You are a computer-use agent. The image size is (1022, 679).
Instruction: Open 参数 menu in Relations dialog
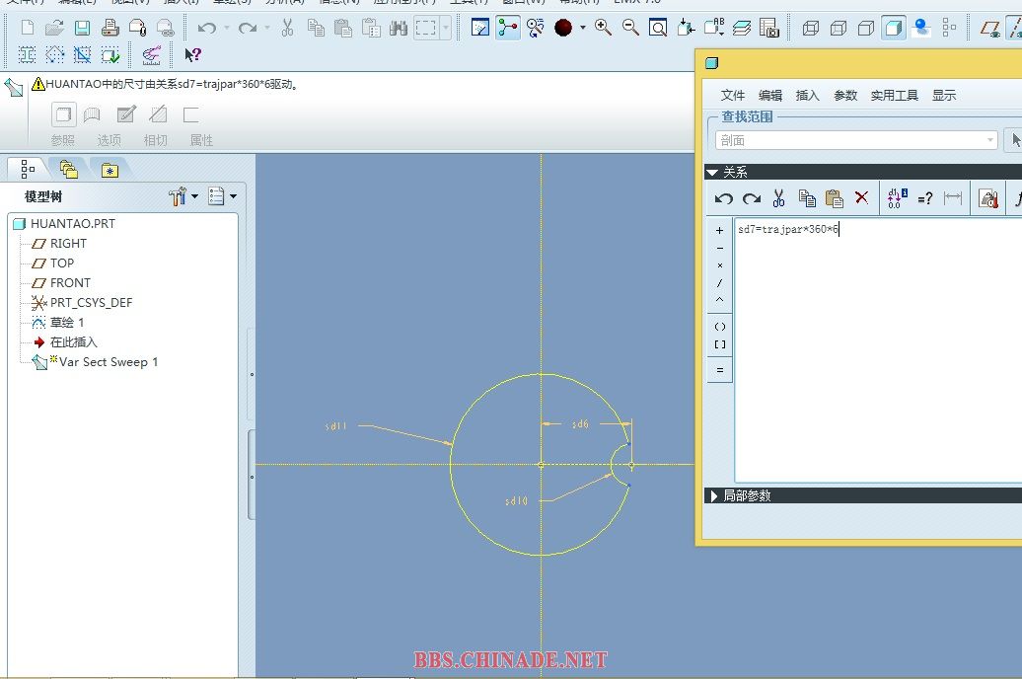(845, 95)
